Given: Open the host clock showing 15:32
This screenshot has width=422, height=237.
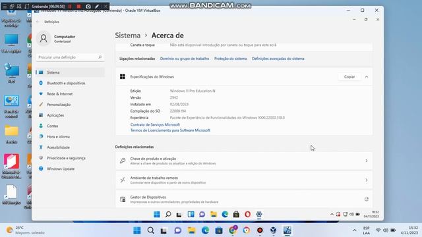Looking at the screenshot, I should (x=409, y=230).
